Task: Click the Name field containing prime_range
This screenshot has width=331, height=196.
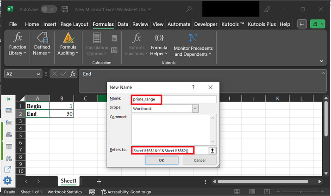Action: (x=174, y=99)
